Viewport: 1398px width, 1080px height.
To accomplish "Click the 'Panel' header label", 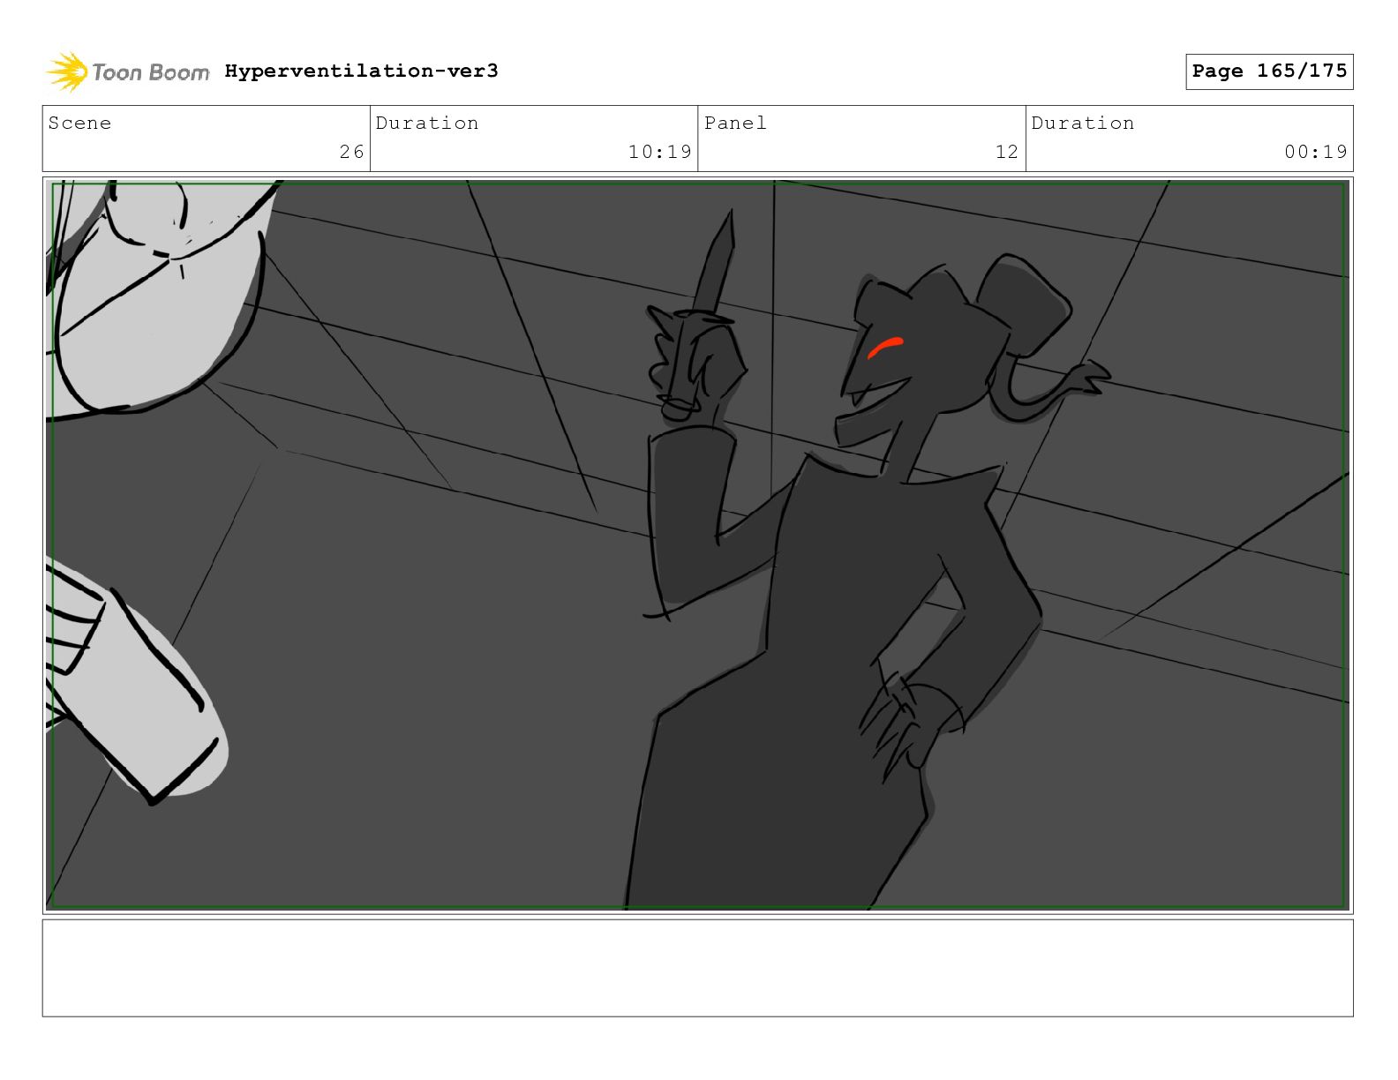I will 735,123.
